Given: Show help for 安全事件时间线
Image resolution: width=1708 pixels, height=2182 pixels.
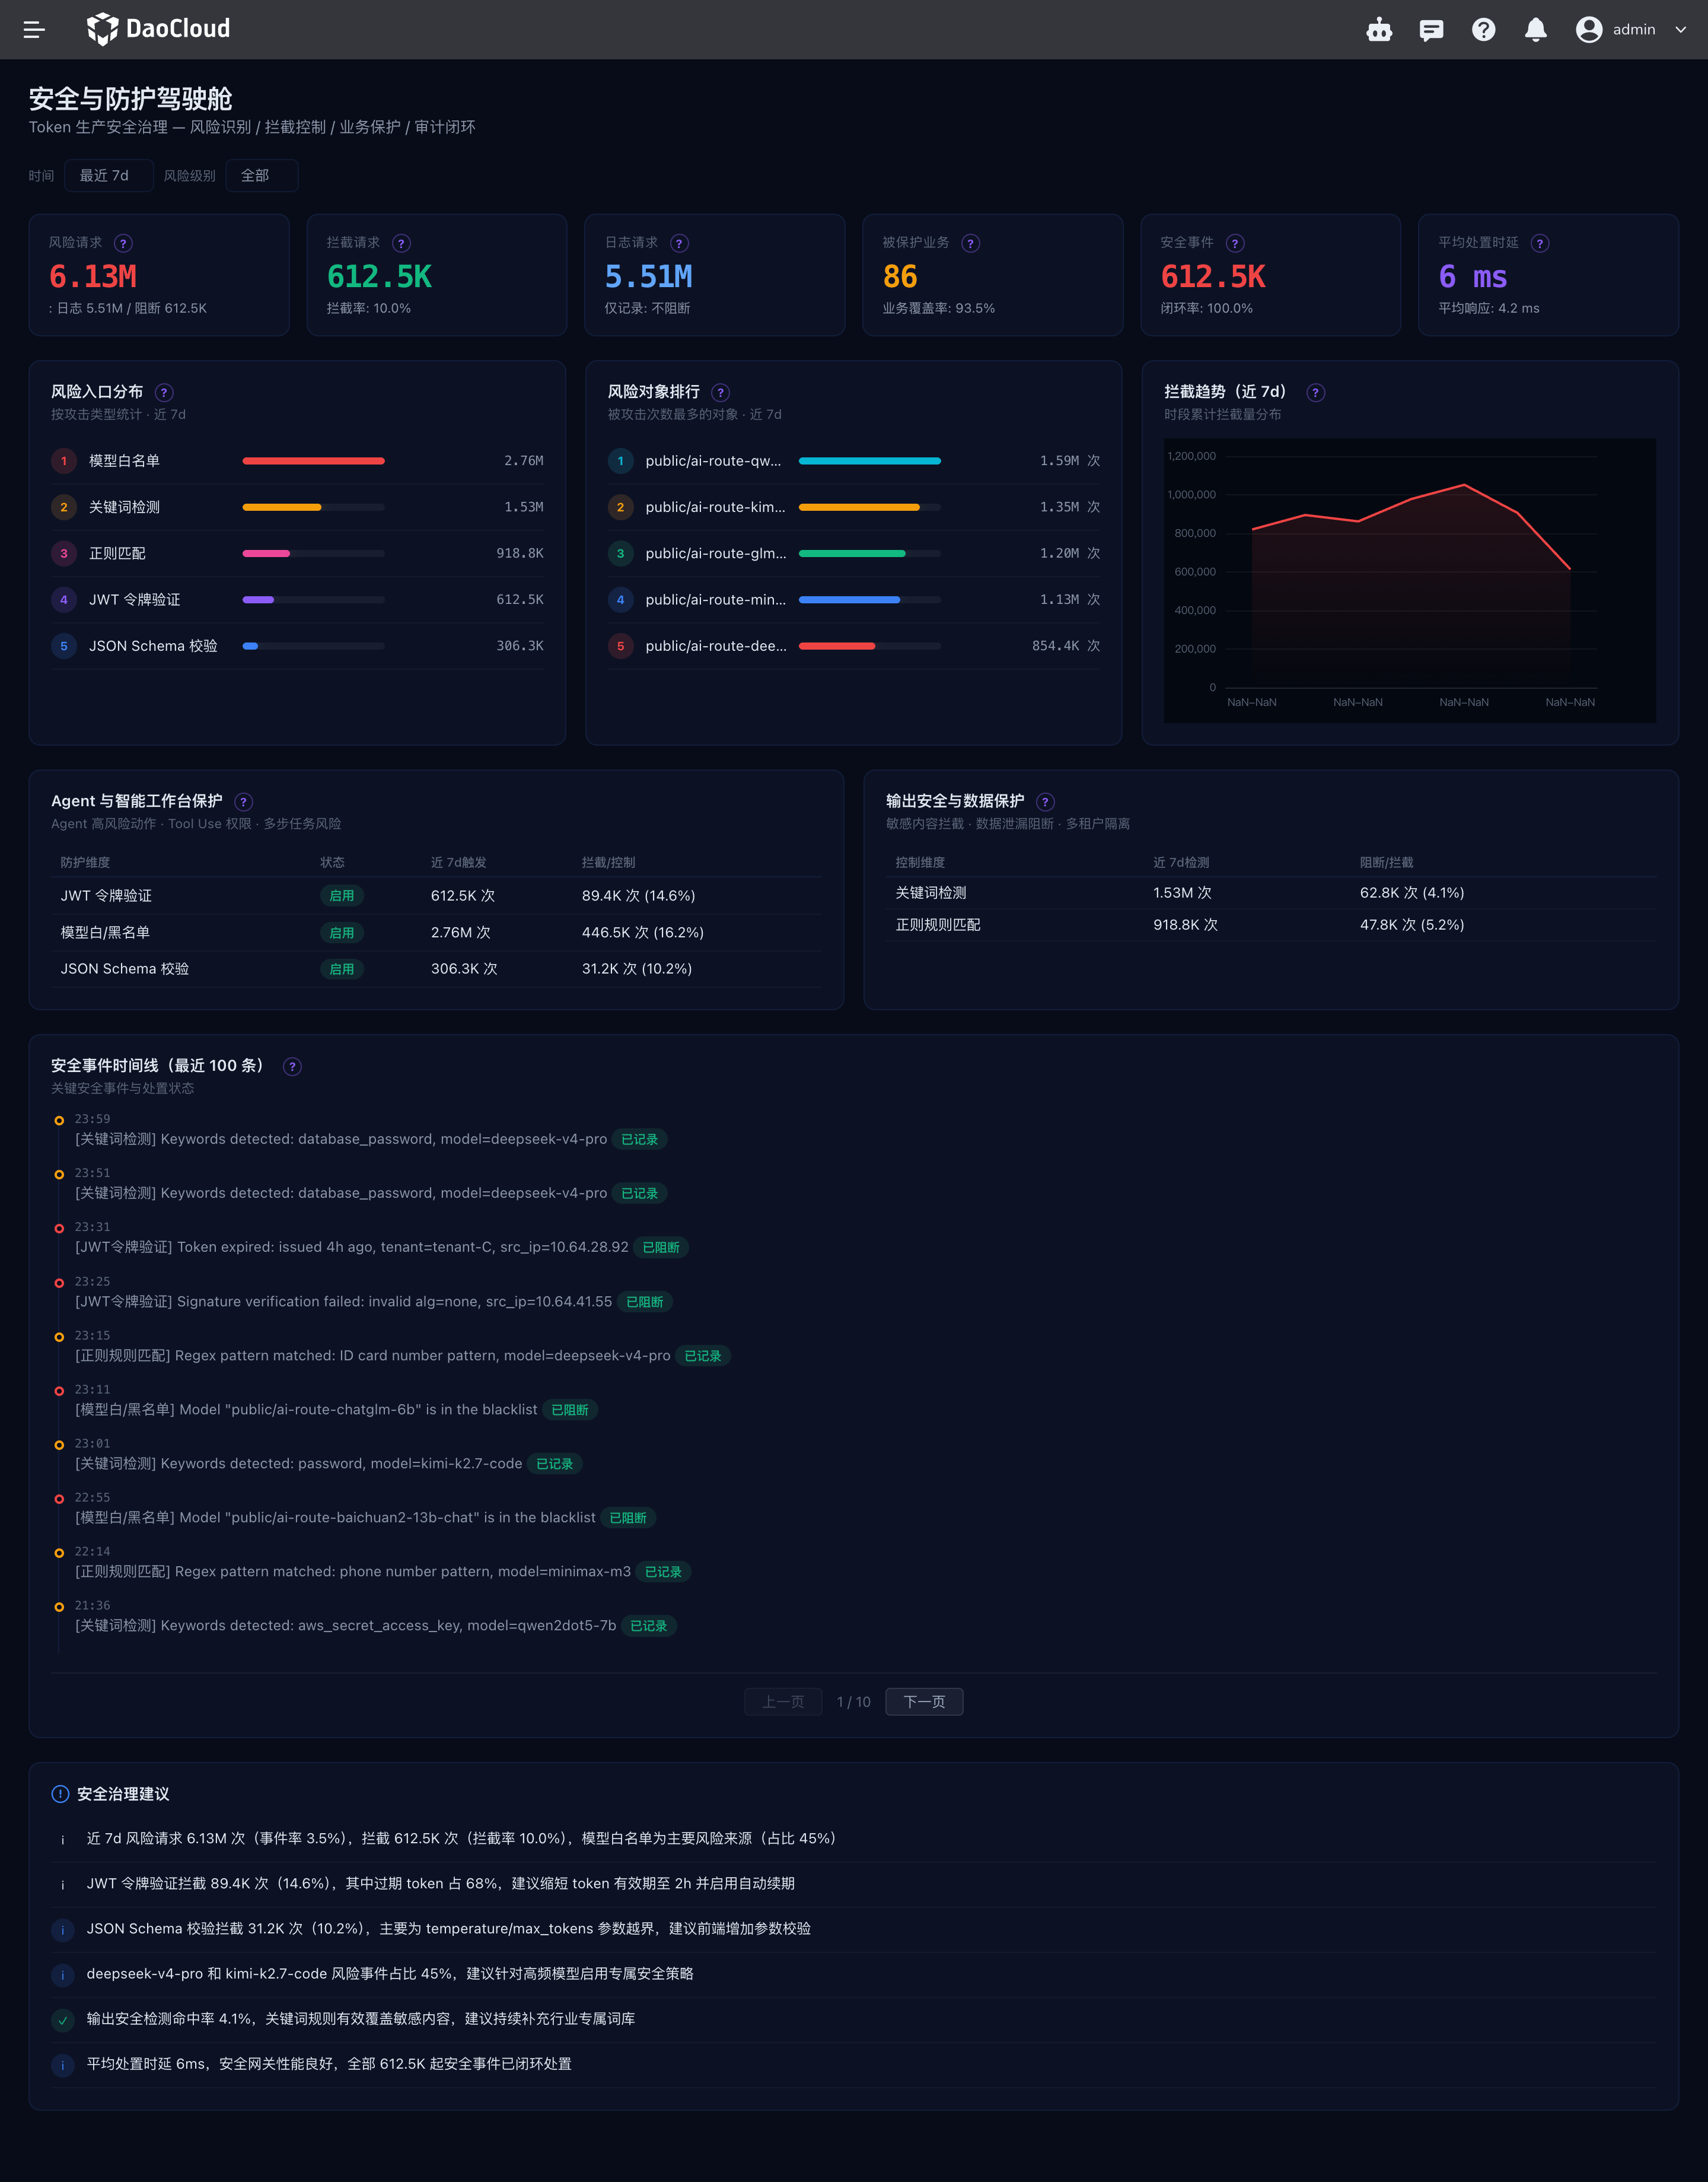Looking at the screenshot, I should click(292, 1067).
